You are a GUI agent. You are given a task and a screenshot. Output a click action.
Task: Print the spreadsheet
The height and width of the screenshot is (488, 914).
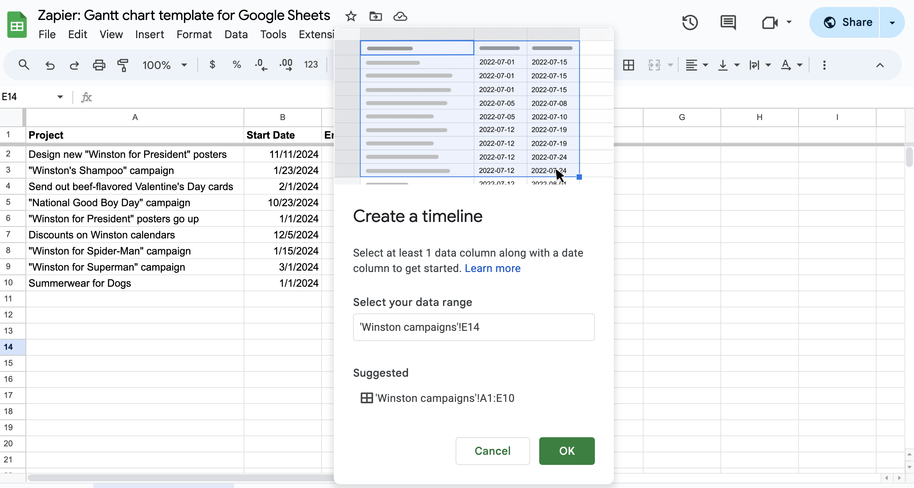pyautogui.click(x=99, y=65)
